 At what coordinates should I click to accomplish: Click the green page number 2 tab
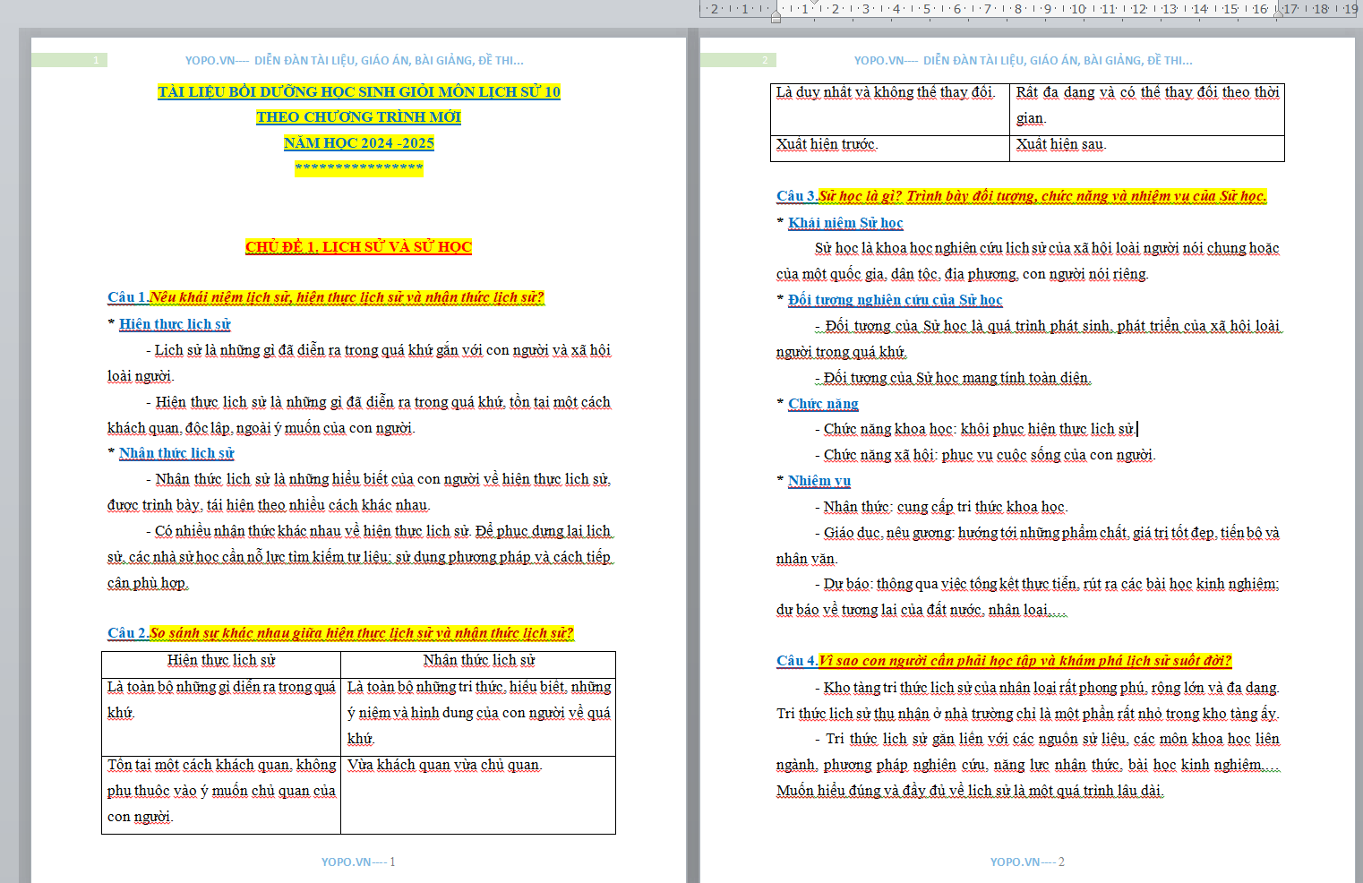tap(738, 60)
